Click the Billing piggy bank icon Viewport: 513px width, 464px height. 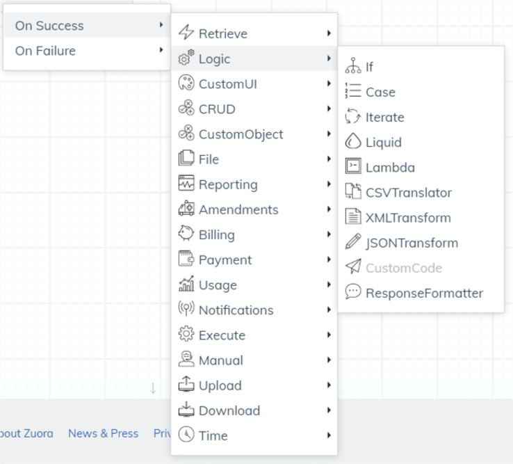186,233
